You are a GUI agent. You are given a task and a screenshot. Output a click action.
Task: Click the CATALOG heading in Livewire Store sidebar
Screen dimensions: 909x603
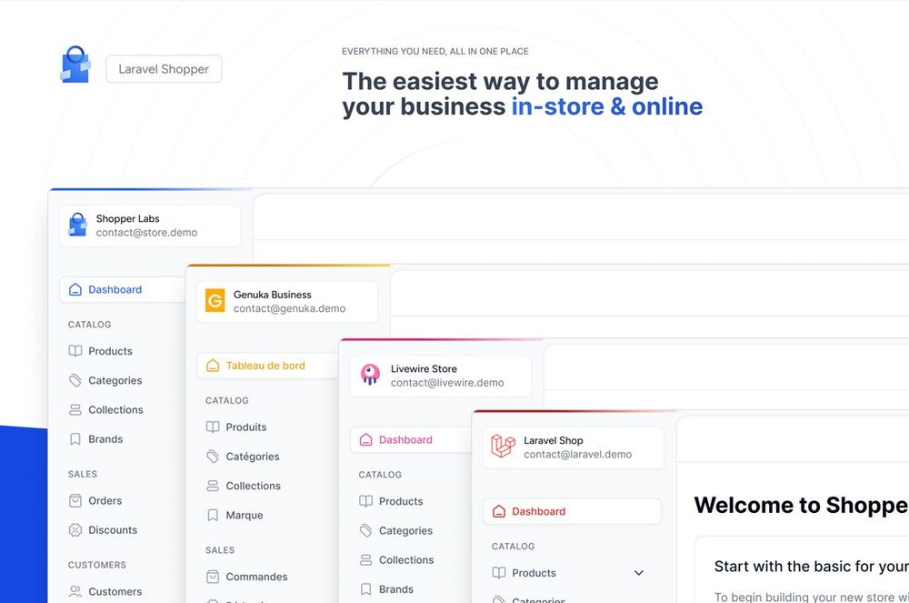pyautogui.click(x=380, y=475)
